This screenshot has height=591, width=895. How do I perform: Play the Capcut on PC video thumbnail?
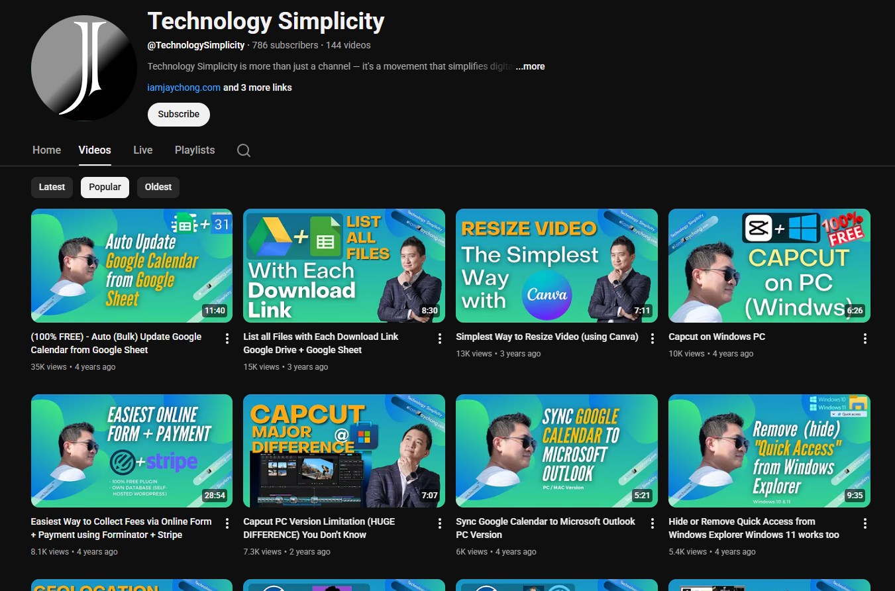click(769, 266)
